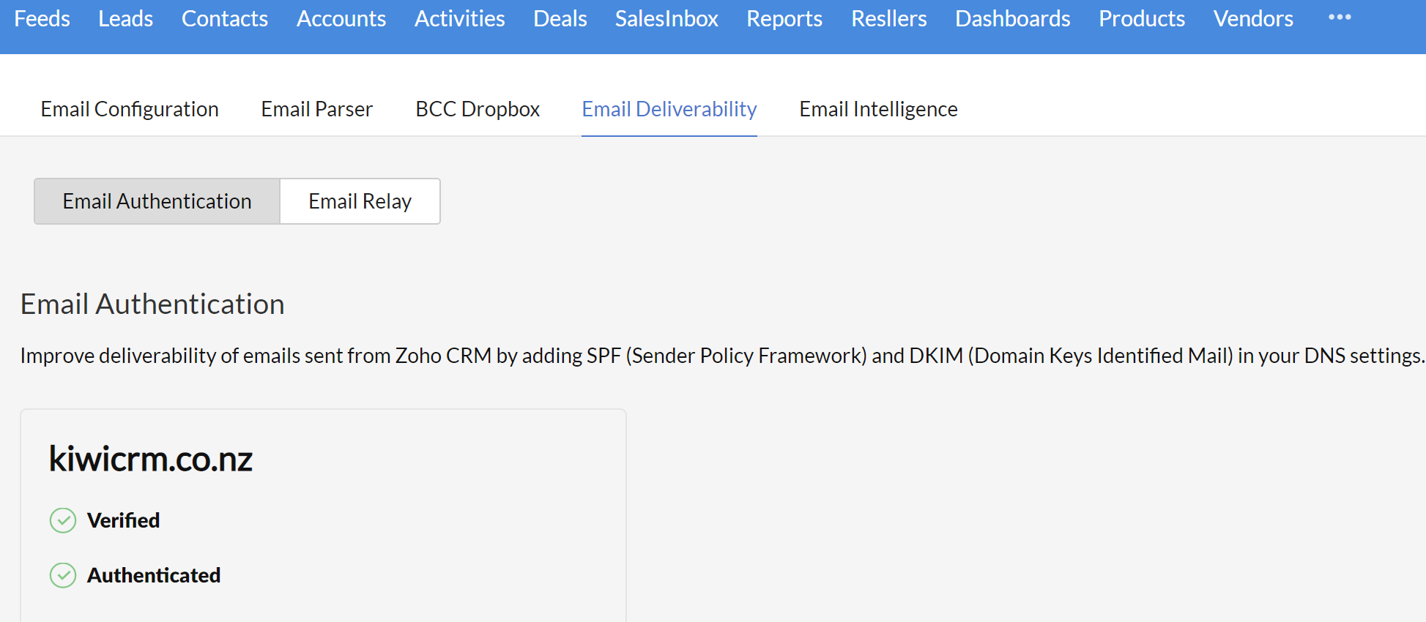Open SalesInbox from navigation bar
The image size is (1426, 622).
666,18
